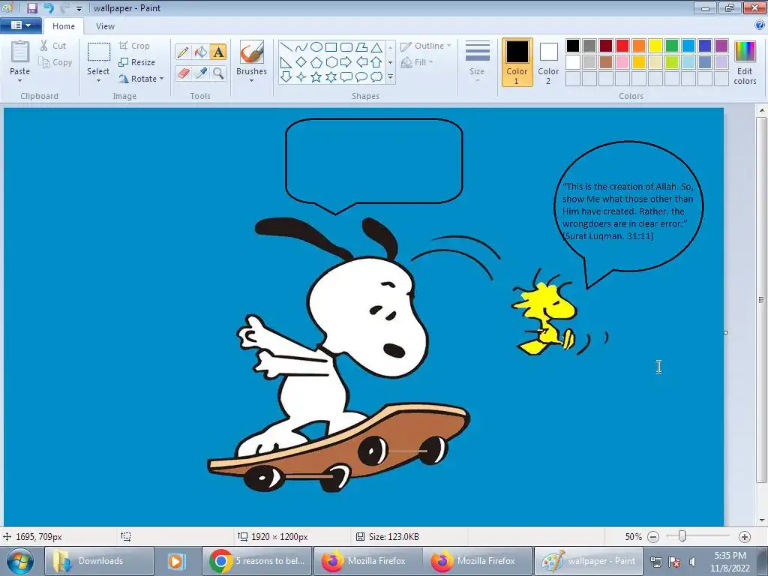Choose the Left arrow shape
Screen dimensions: 768x576
pyautogui.click(x=361, y=62)
